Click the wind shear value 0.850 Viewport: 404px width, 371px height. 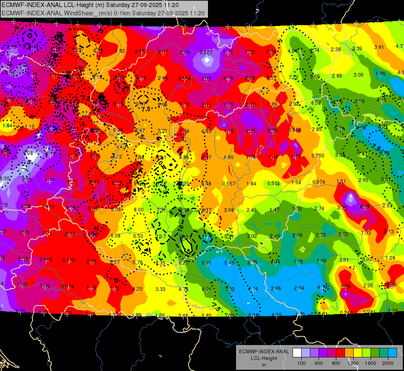141,52
